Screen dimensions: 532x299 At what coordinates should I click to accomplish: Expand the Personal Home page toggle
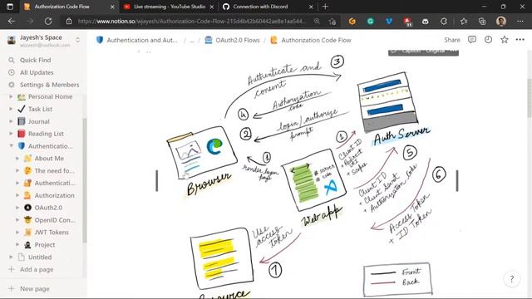tap(11, 96)
